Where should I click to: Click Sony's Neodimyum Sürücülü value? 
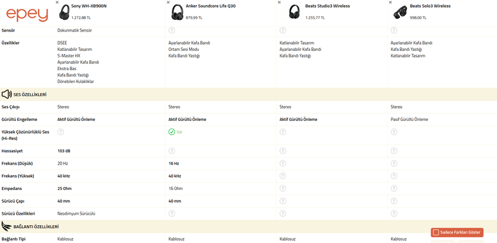(x=76, y=214)
